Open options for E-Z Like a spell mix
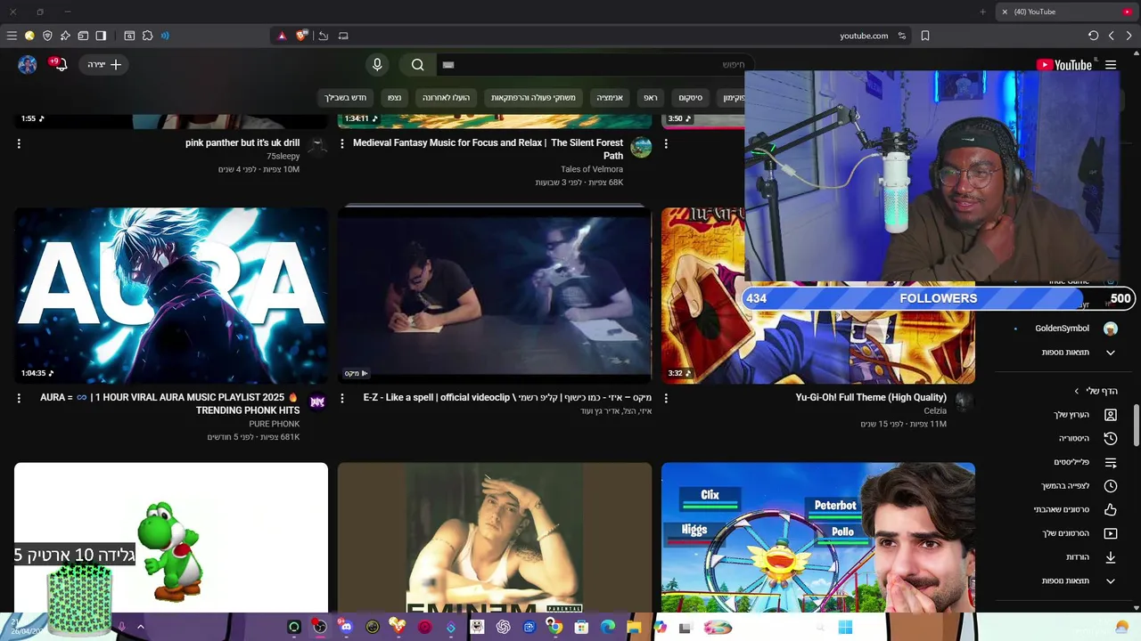The height and width of the screenshot is (641, 1141). pyautogui.click(x=342, y=398)
